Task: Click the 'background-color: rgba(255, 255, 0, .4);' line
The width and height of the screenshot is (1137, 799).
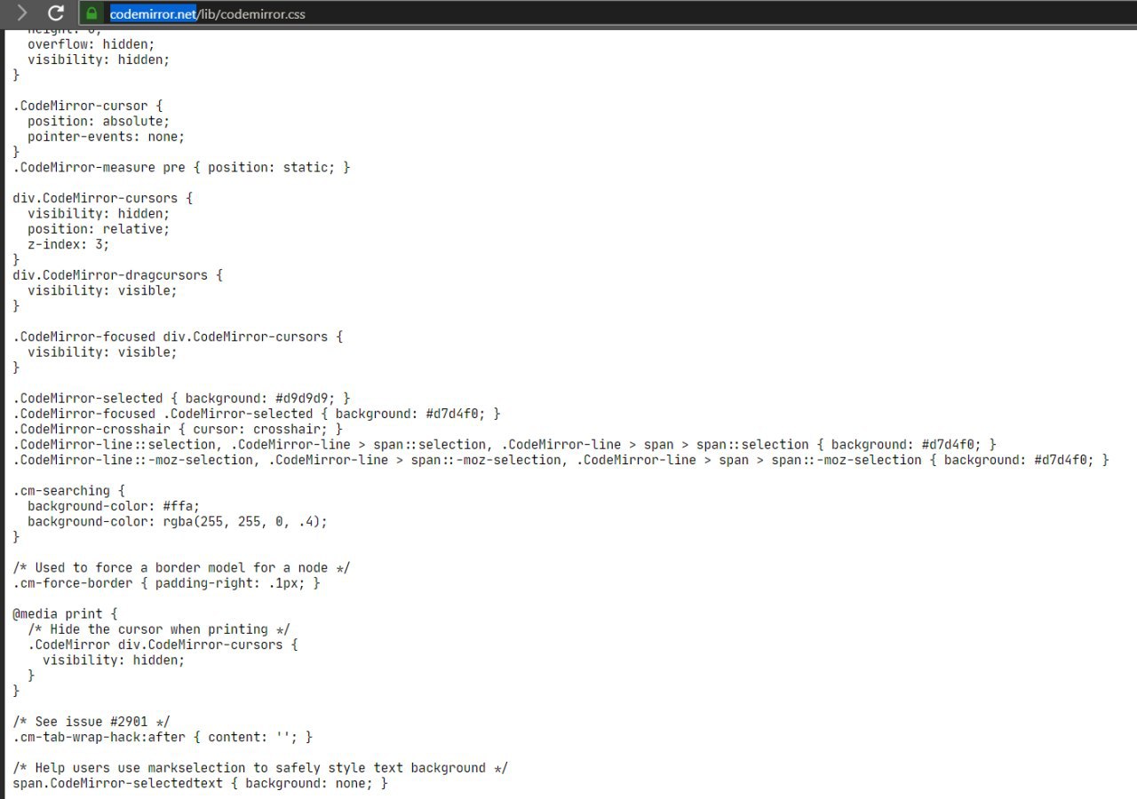Action: 178,521
